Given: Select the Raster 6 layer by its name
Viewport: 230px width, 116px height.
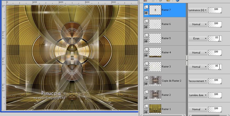Looking at the screenshot, I should [166, 24].
